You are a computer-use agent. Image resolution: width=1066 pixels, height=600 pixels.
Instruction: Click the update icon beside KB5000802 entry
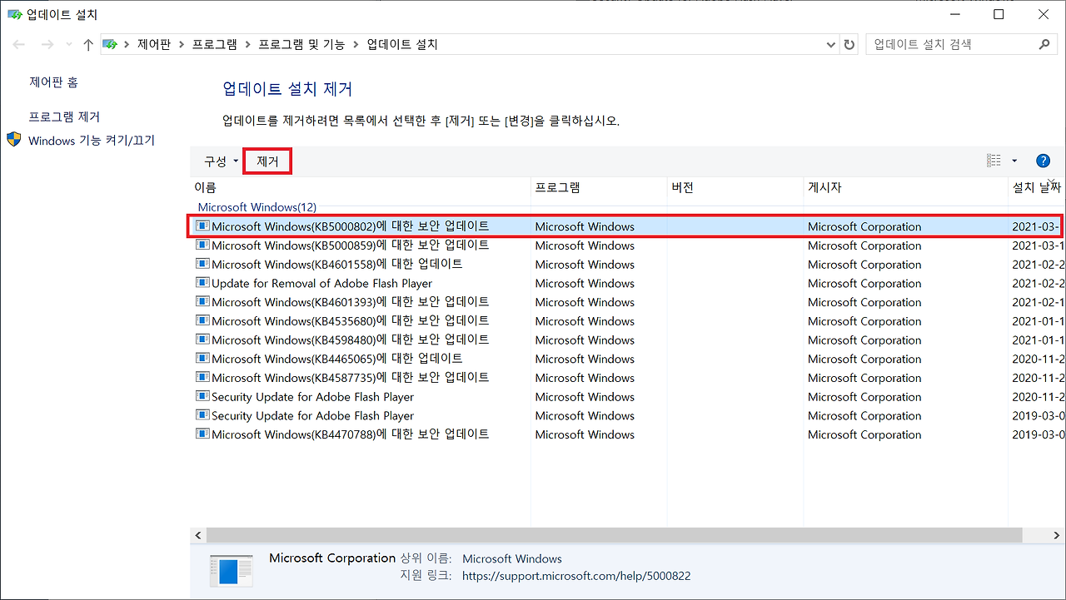point(202,226)
